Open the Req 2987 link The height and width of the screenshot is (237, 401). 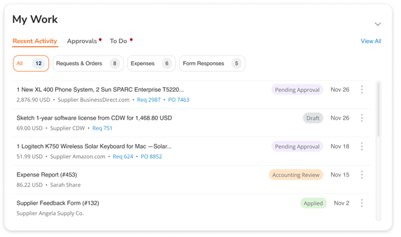[x=149, y=100]
